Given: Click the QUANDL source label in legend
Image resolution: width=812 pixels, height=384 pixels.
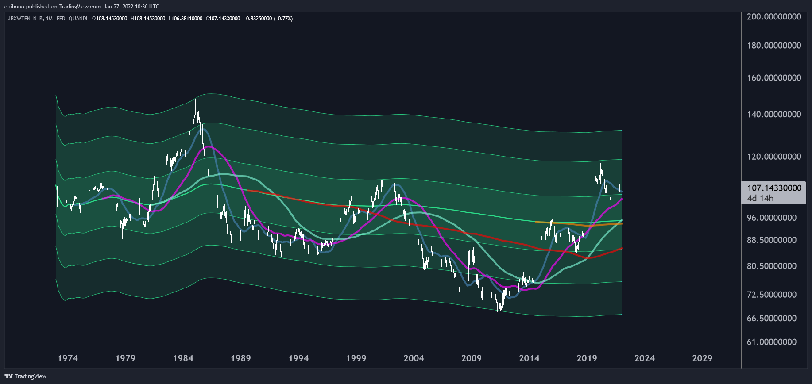Looking at the screenshot, I should 78,19.
